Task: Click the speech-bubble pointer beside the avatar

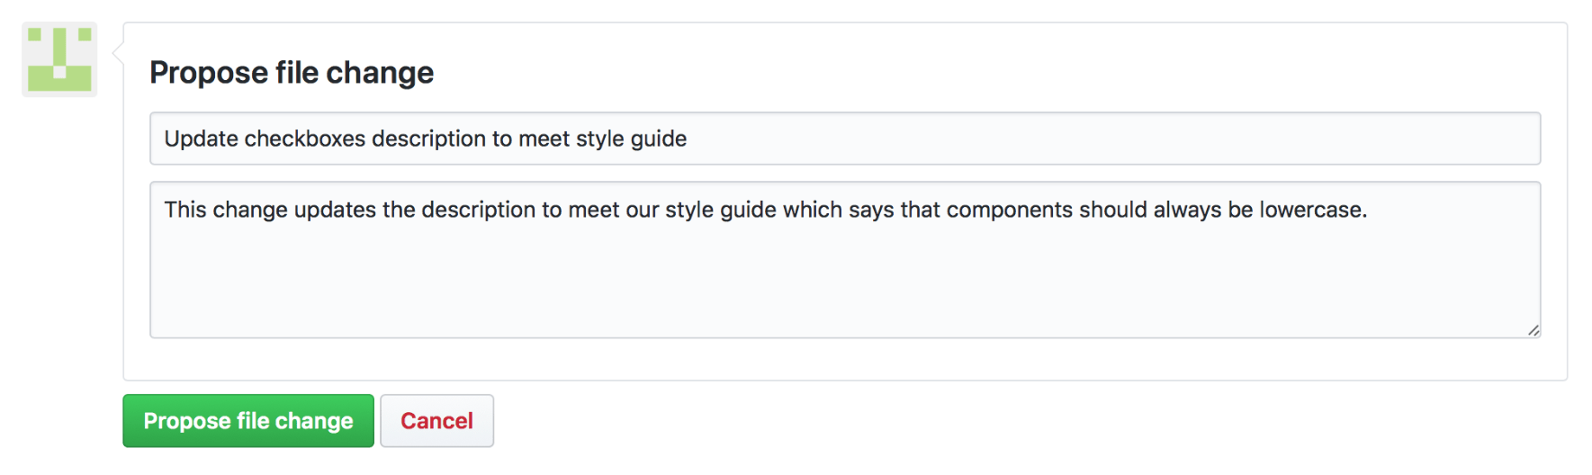Action: tap(118, 54)
